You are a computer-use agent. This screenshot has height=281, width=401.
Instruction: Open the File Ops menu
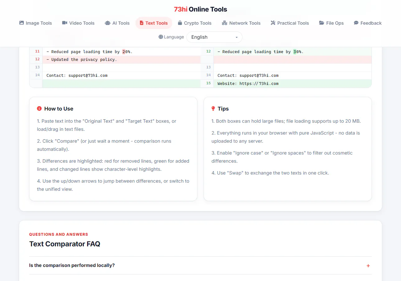point(331,23)
